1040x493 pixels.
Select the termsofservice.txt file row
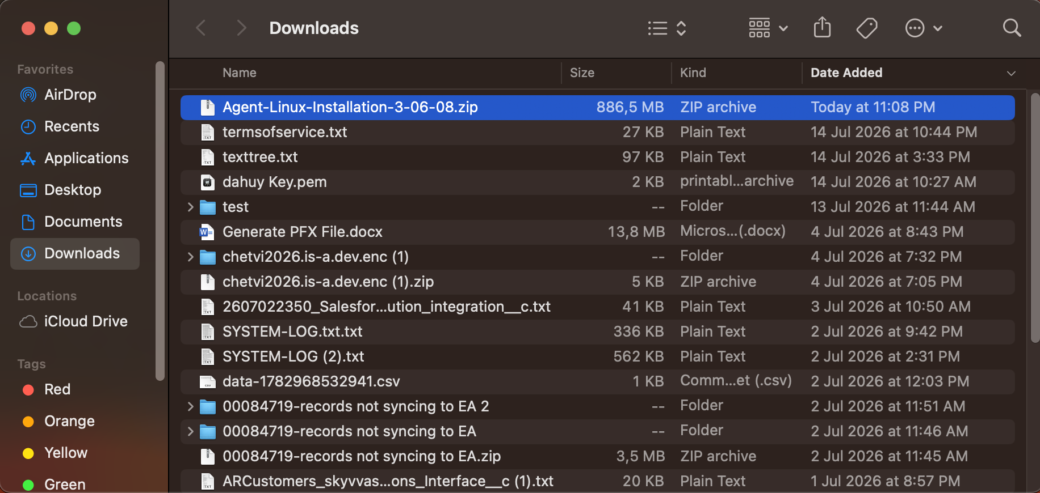(x=597, y=132)
